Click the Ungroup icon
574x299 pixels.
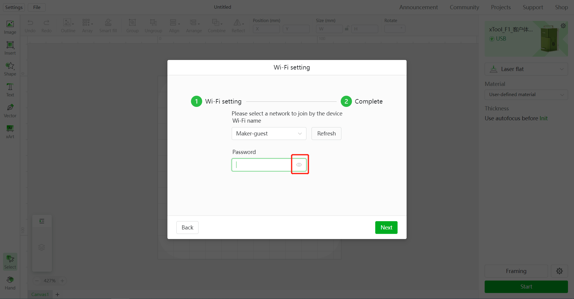pyautogui.click(x=153, y=26)
